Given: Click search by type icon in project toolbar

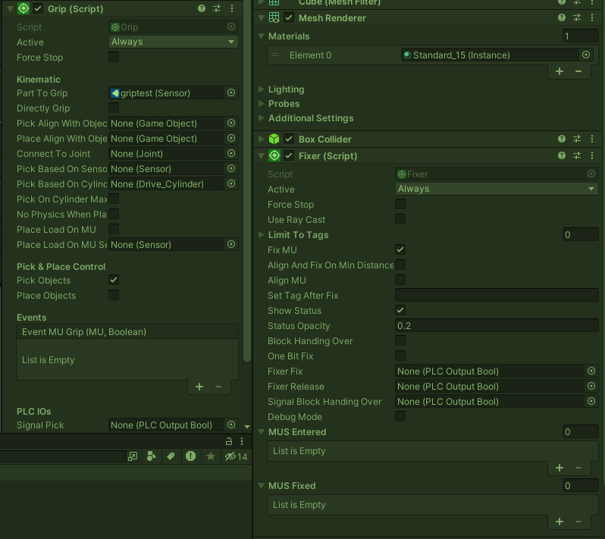Looking at the screenshot, I should tap(152, 456).
